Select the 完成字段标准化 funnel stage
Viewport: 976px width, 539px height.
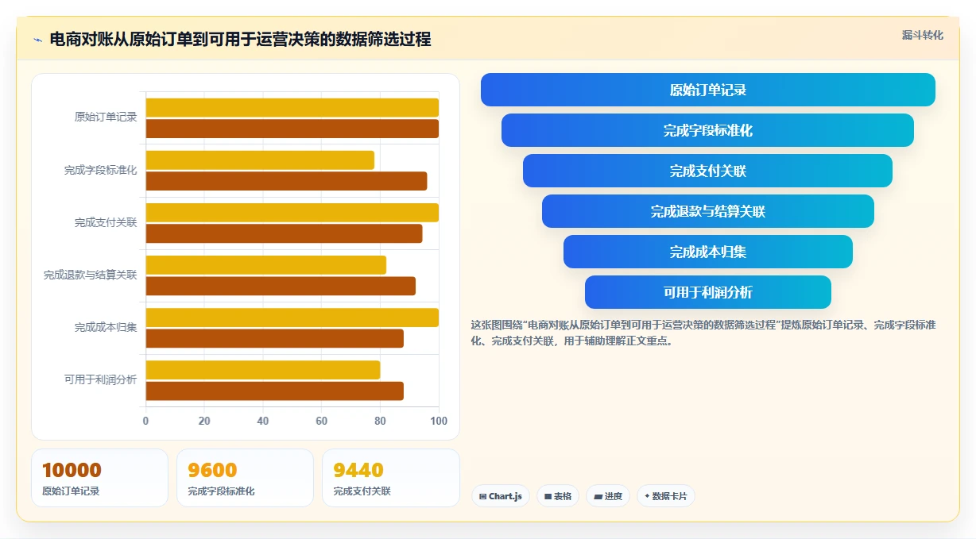click(708, 130)
